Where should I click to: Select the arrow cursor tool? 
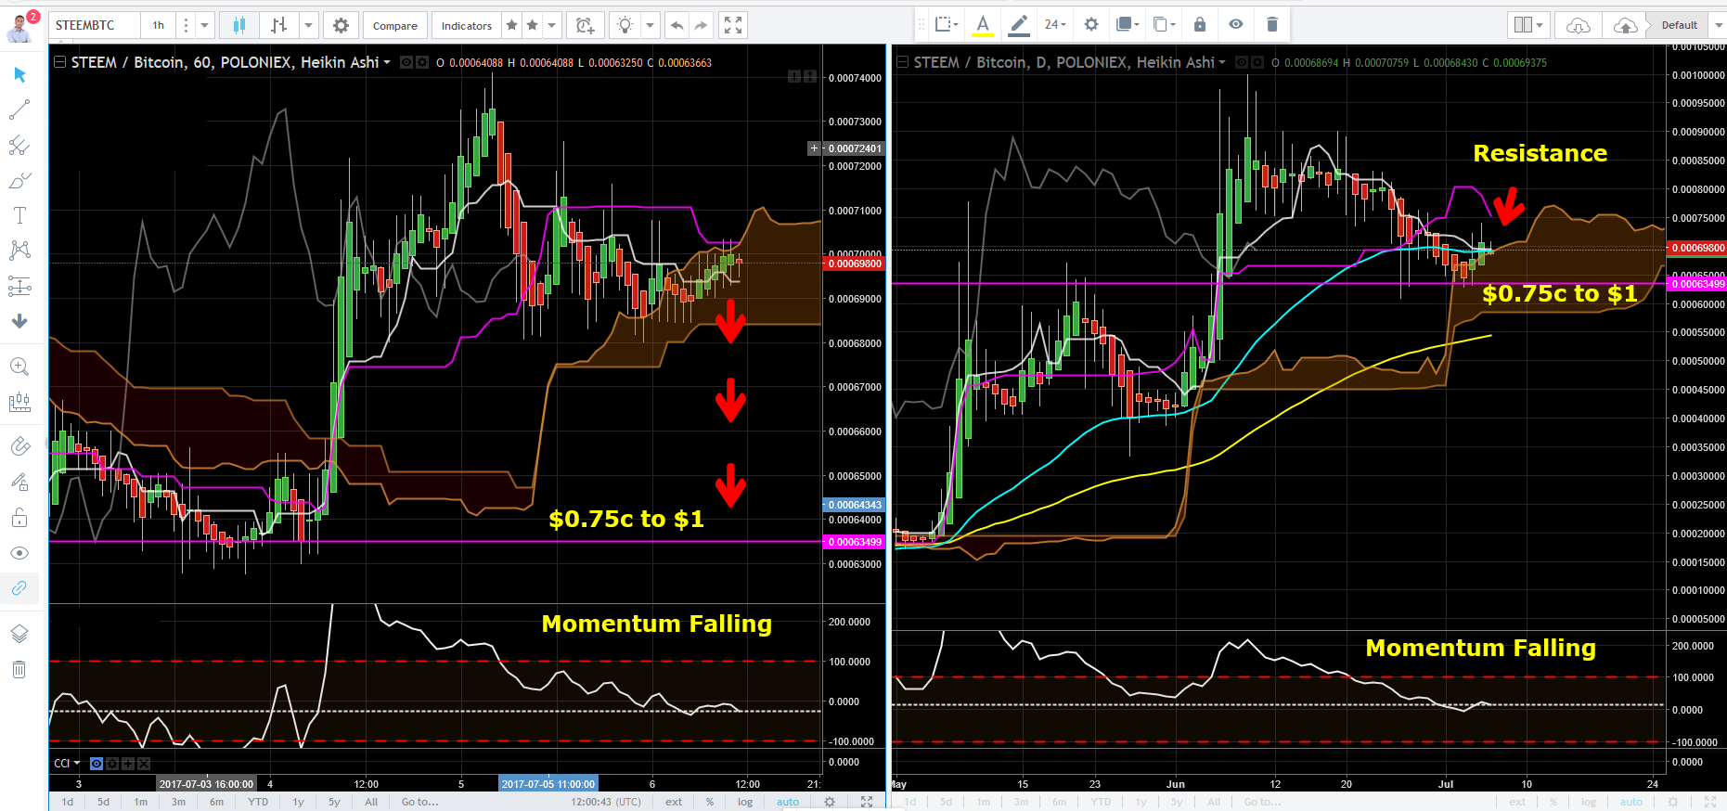click(19, 74)
